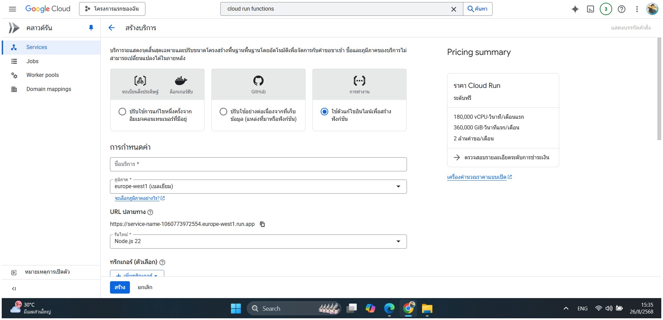The height and width of the screenshot is (320, 663).
Task: Open File Explorer from taskbar
Action: [427, 308]
